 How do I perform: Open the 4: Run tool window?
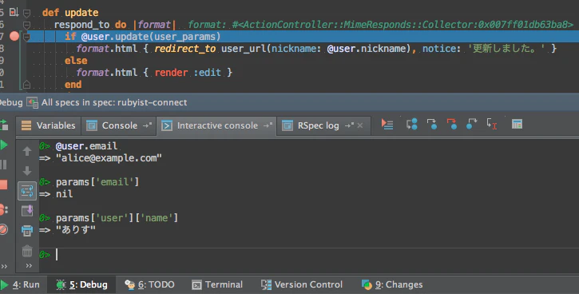pos(21,284)
